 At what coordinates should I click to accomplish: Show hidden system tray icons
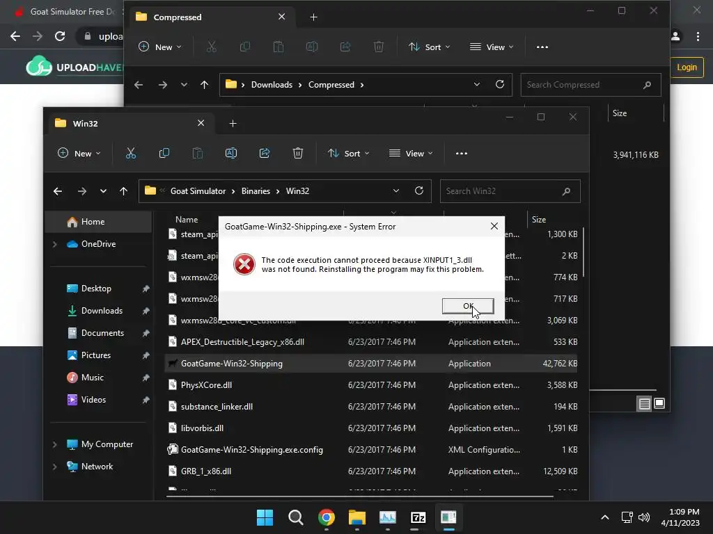click(605, 517)
